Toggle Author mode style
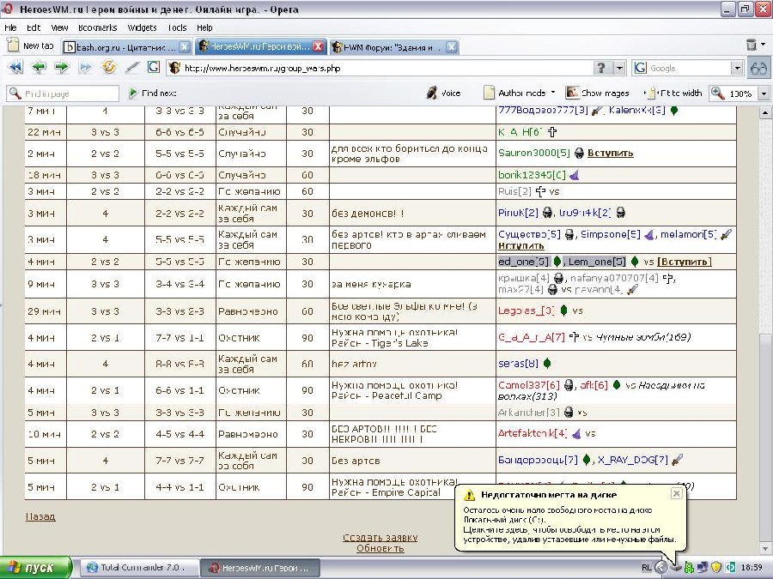773x579 pixels. tap(514, 93)
